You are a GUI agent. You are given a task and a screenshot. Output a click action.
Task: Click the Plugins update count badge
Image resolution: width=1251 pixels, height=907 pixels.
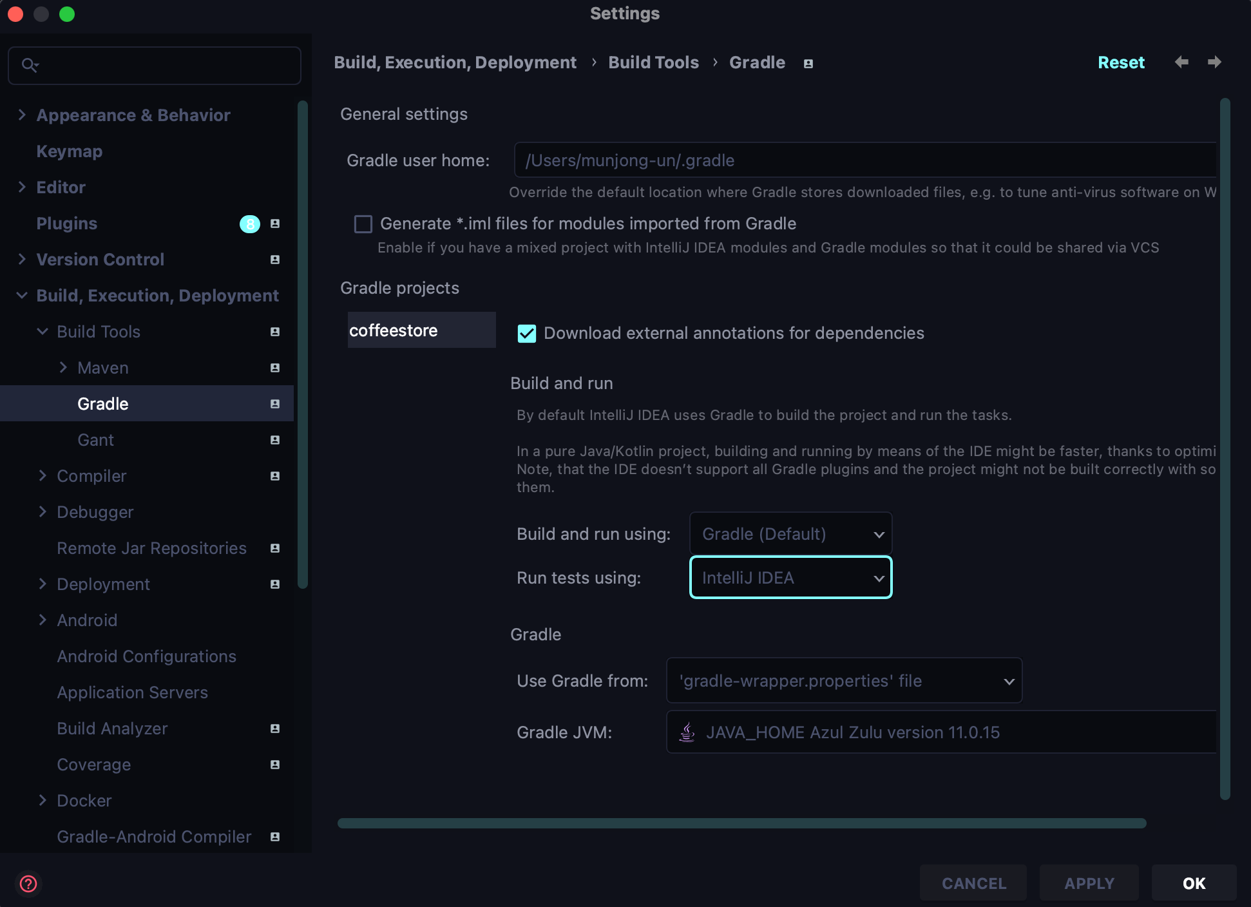tap(250, 224)
